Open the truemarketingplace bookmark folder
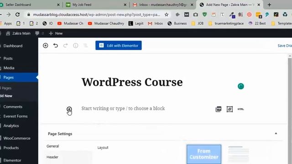The width and height of the screenshot is (292, 164). click(x=226, y=23)
